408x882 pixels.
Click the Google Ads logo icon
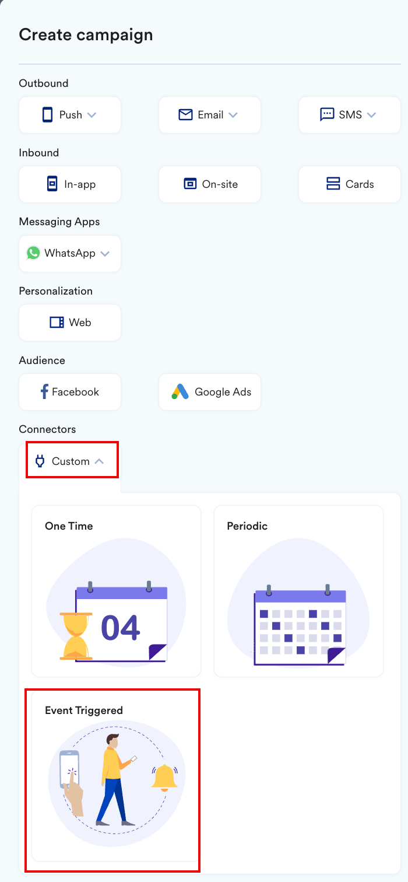point(180,391)
